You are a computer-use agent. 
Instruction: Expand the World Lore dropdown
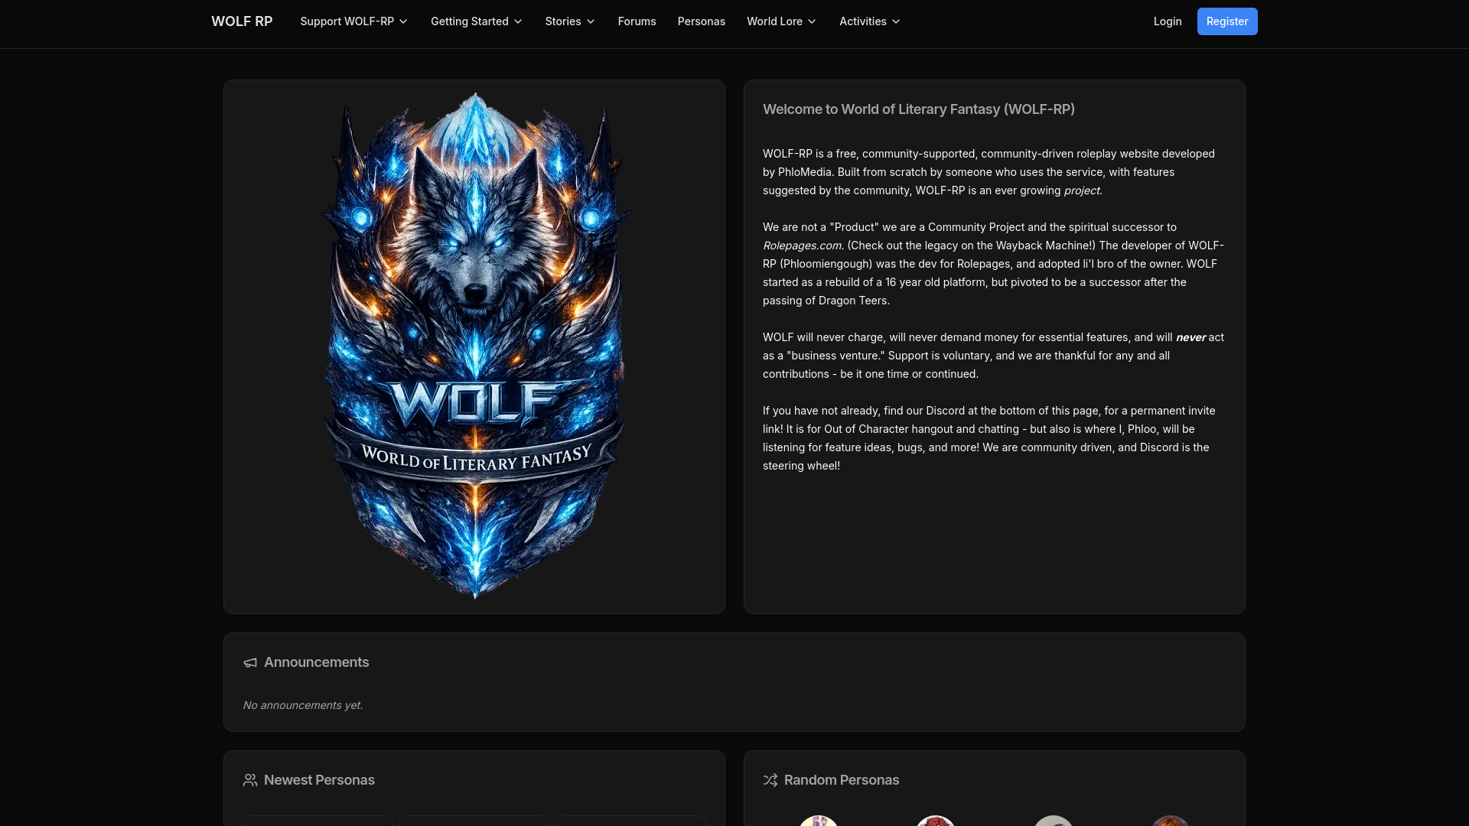point(781,21)
